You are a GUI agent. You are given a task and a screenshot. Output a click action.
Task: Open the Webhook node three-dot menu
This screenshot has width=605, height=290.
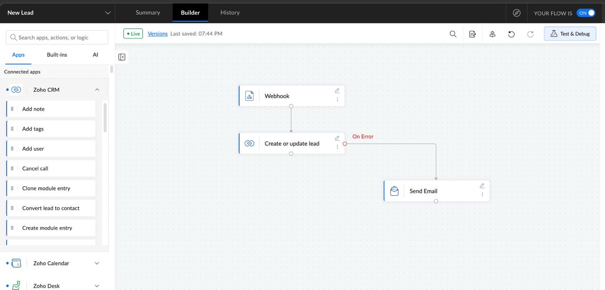pyautogui.click(x=337, y=99)
